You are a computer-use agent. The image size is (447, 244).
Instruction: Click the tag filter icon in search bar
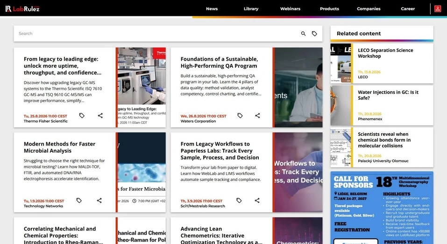(314, 34)
